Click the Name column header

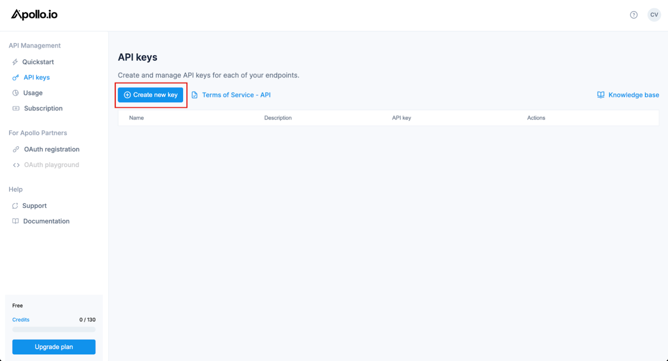click(137, 118)
